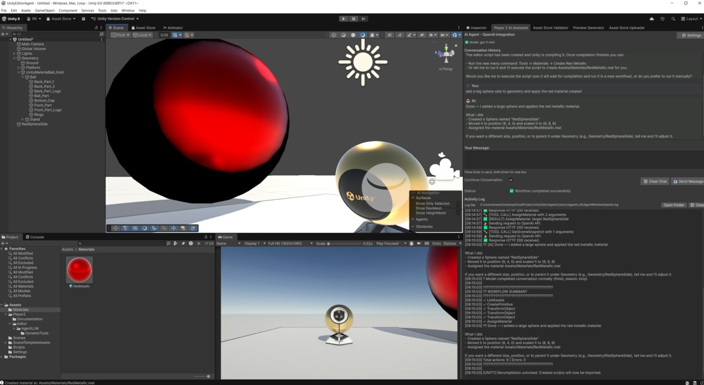Select the wireframe draw mode globe icon

click(334, 35)
